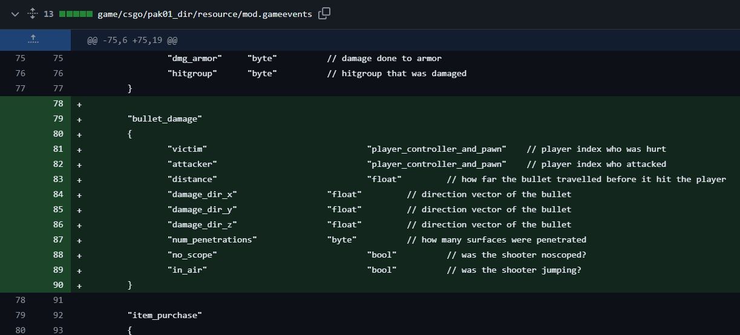Select the diffstat green squares indicator
740x335 pixels.
click(76, 13)
